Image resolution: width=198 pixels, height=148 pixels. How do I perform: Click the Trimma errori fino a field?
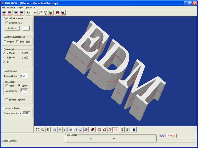pos(26,113)
